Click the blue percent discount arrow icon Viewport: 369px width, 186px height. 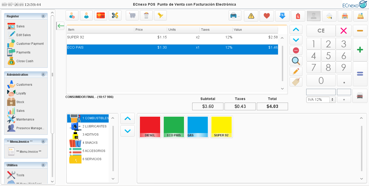pyautogui.click(x=282, y=16)
